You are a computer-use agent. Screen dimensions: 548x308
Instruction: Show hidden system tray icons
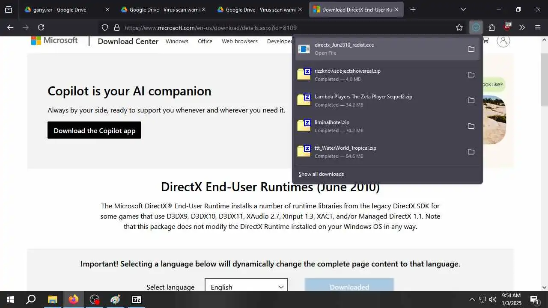coord(472,299)
